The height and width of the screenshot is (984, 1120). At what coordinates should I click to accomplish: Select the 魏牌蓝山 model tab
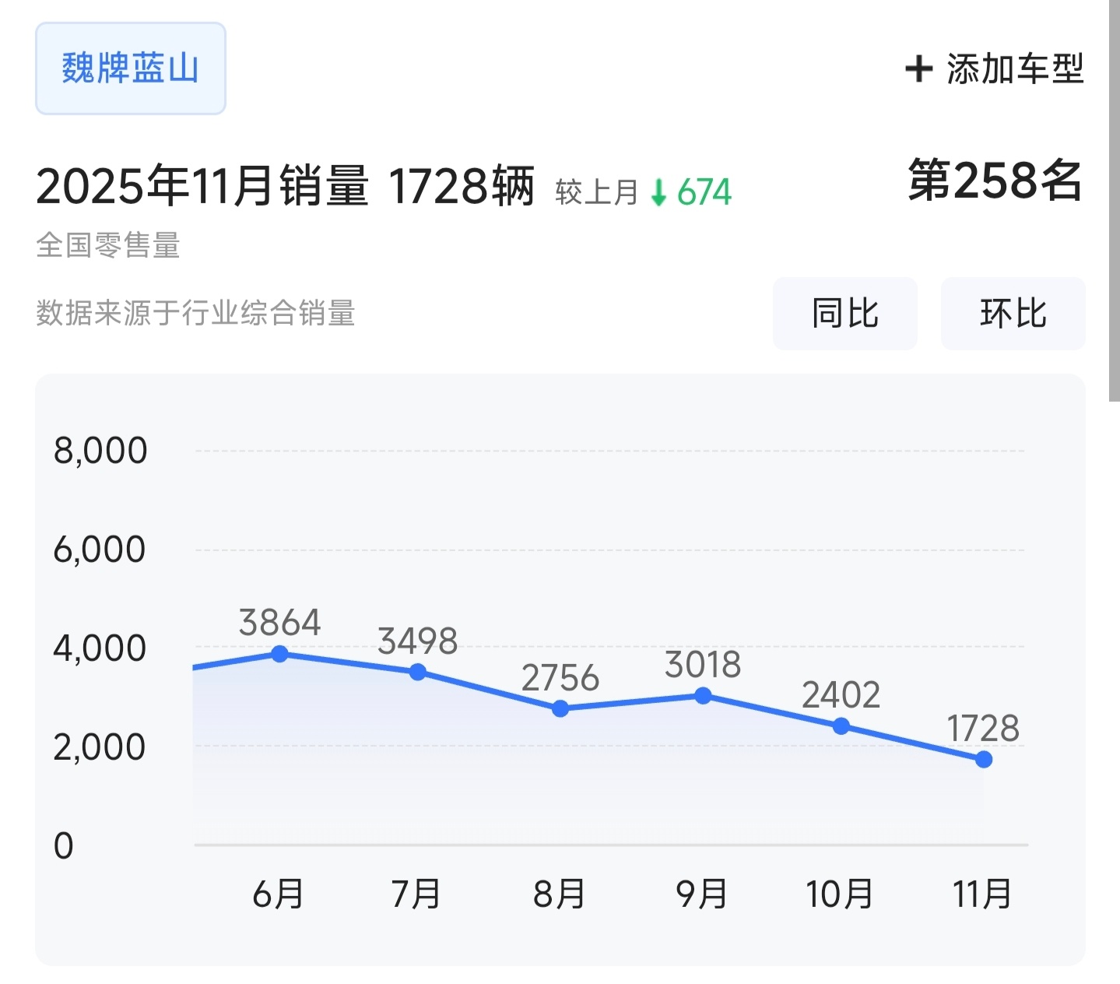click(x=131, y=69)
